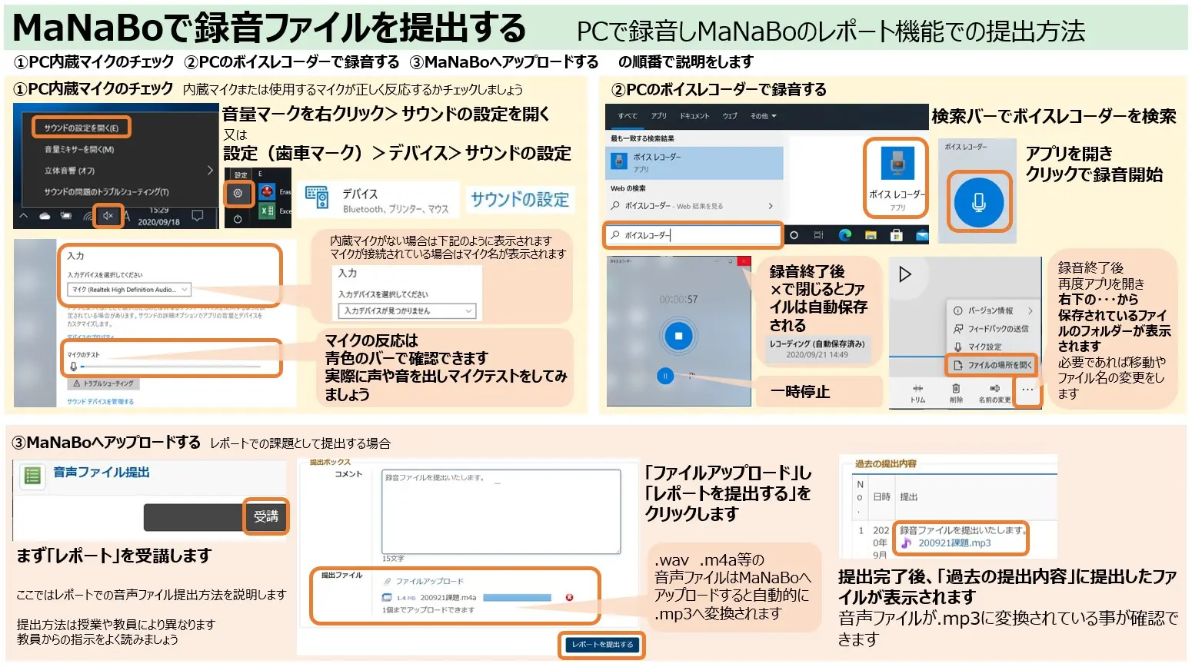The width and height of the screenshot is (1192, 667).
Task: Click the デバイス settings category tile
Action: click(377, 199)
